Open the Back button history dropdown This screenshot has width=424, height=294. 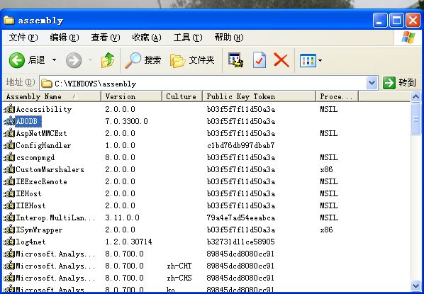coord(55,60)
